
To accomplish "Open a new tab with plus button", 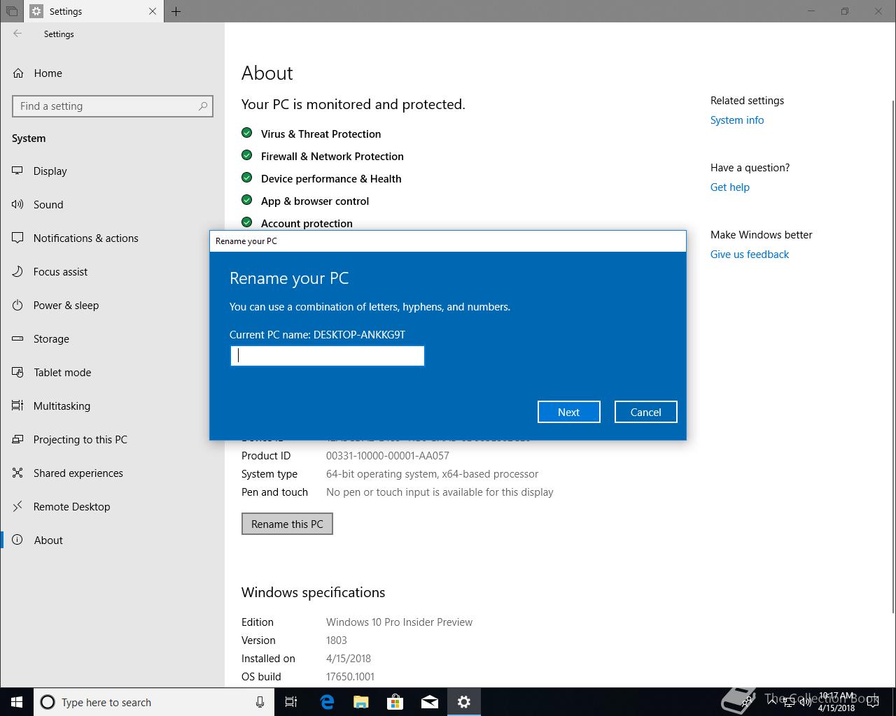I will [176, 11].
